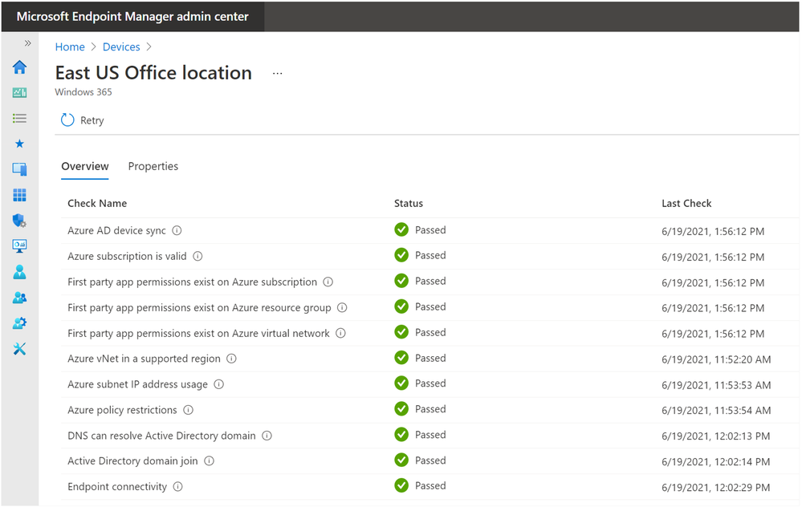Select the Favorites star icon in the sidebar

coord(19,144)
